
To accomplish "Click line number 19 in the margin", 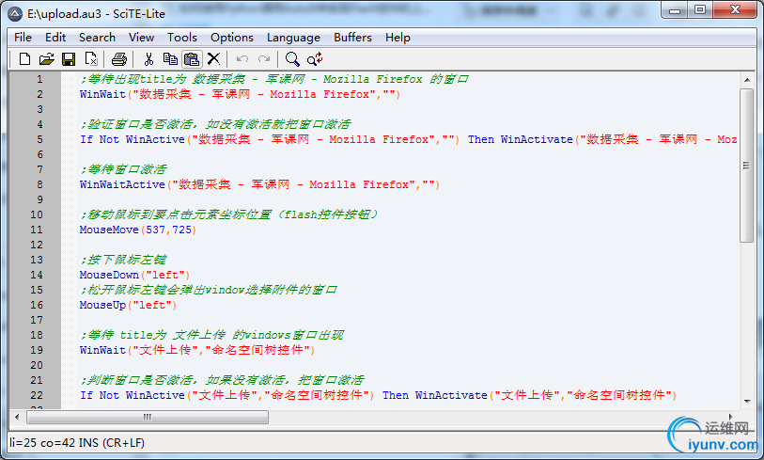I will pos(37,350).
